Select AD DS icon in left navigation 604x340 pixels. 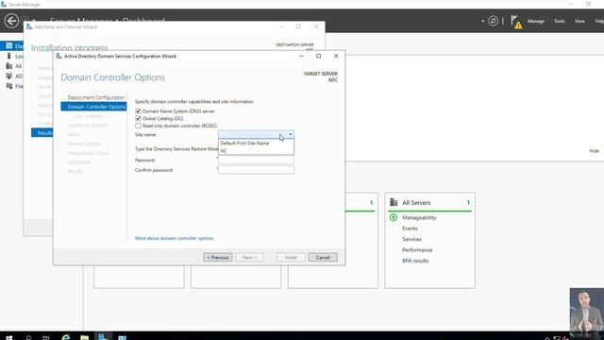pos(8,76)
